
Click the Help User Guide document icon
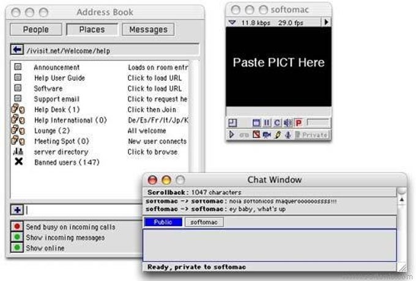tap(18, 78)
